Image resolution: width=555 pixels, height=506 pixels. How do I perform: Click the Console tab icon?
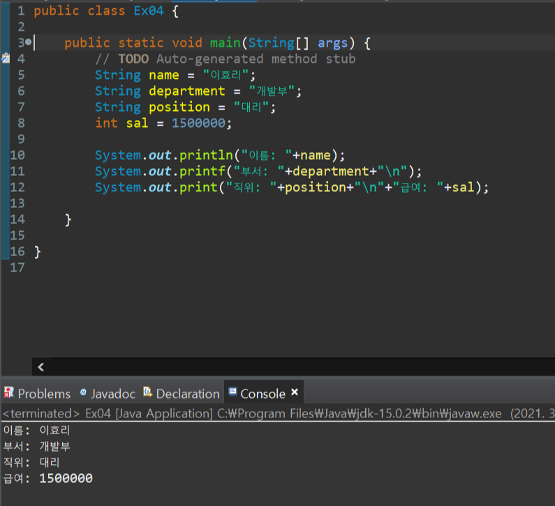click(x=232, y=392)
